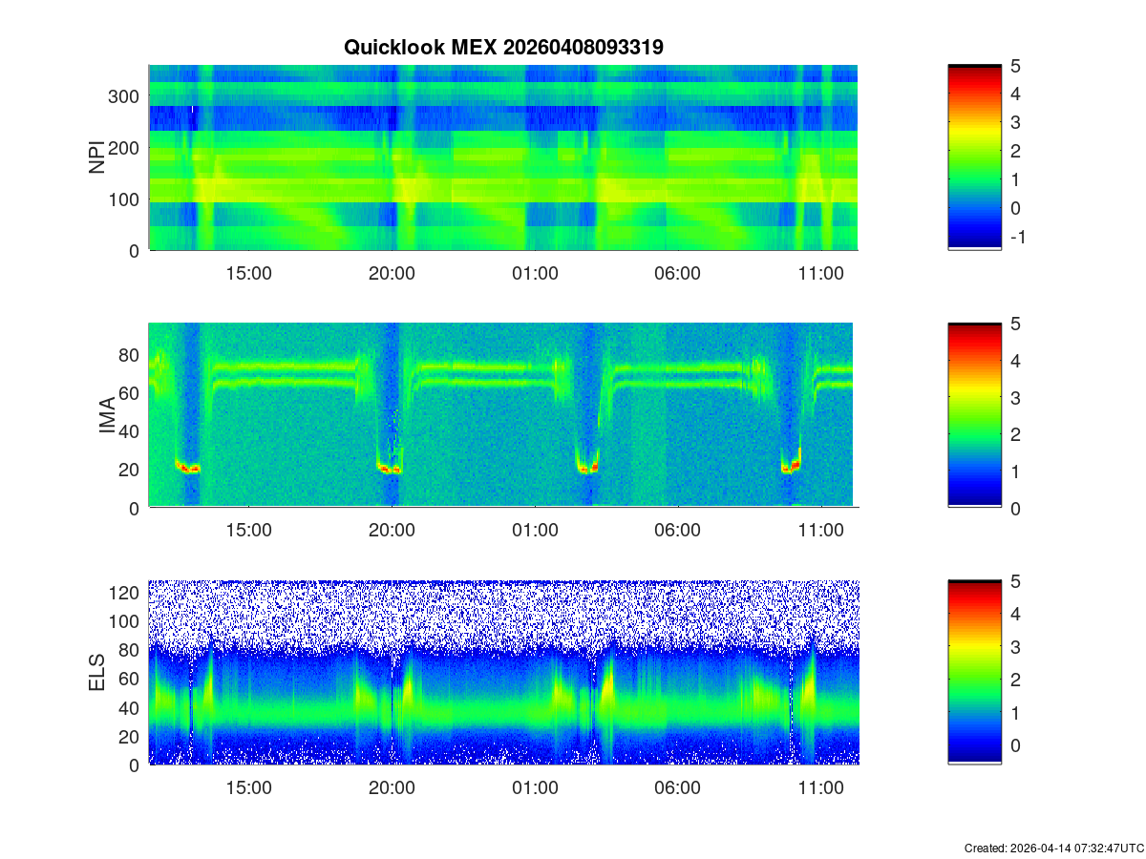The width and height of the screenshot is (1146, 859).
Task: Click the ELS panel colorbar
Action: pos(974,672)
